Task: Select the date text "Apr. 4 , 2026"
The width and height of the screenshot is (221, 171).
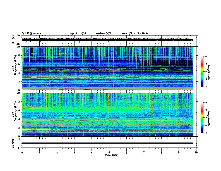Action: (78, 34)
